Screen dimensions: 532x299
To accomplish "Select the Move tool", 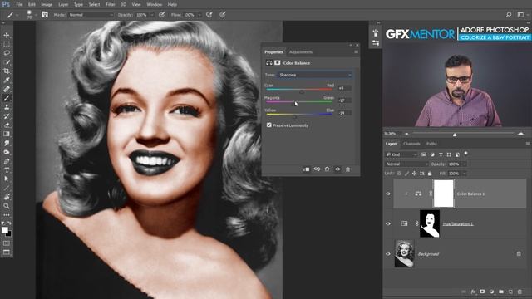I will (7, 35).
